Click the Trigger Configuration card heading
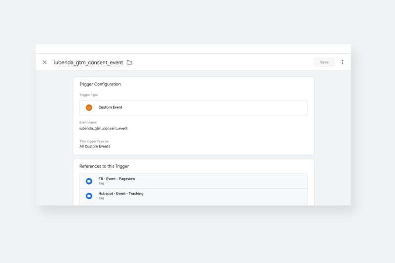The height and width of the screenshot is (263, 395). pos(100,84)
